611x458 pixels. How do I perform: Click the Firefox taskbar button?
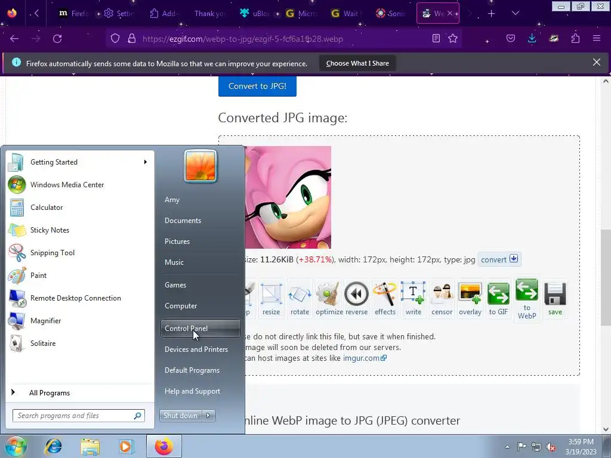163,446
